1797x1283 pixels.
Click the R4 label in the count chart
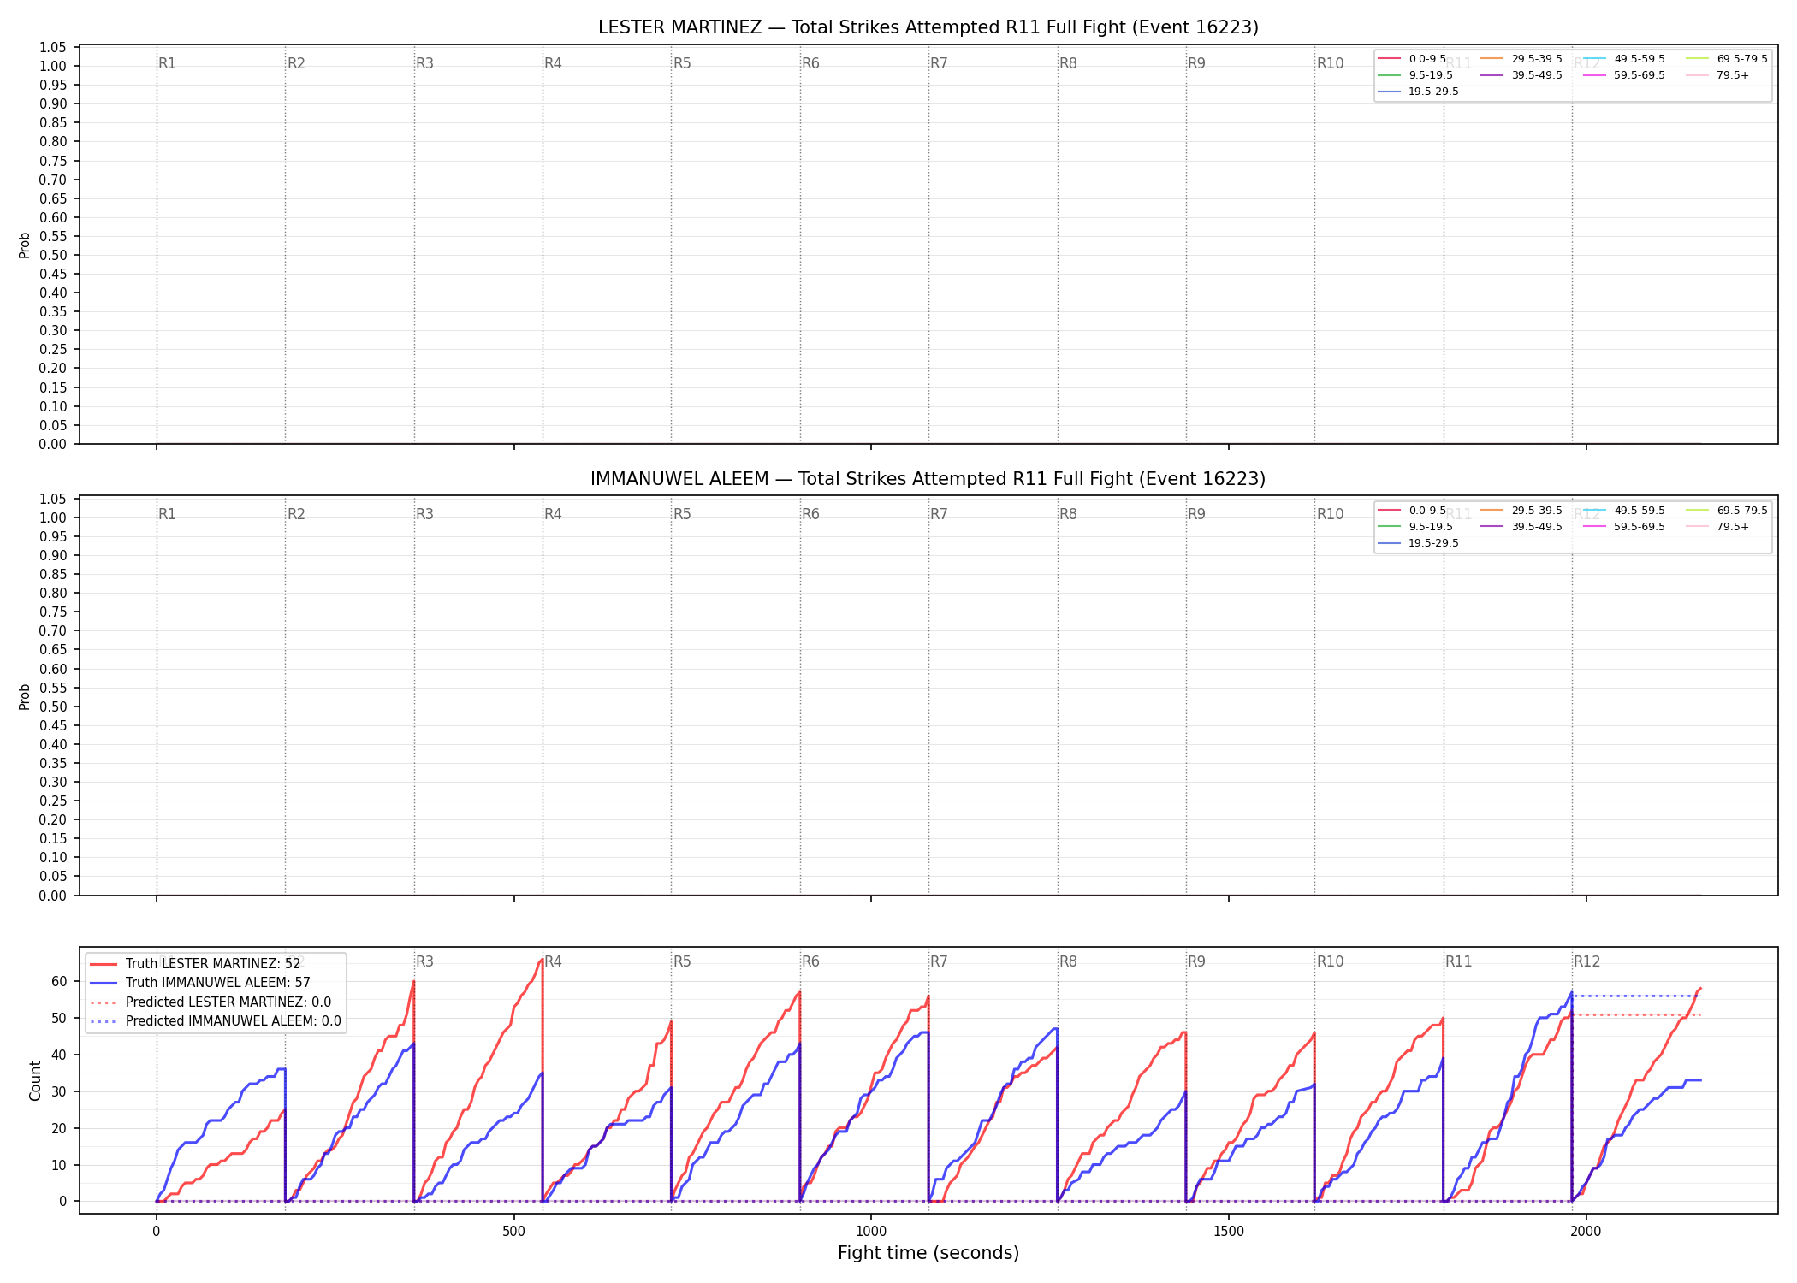tap(553, 961)
